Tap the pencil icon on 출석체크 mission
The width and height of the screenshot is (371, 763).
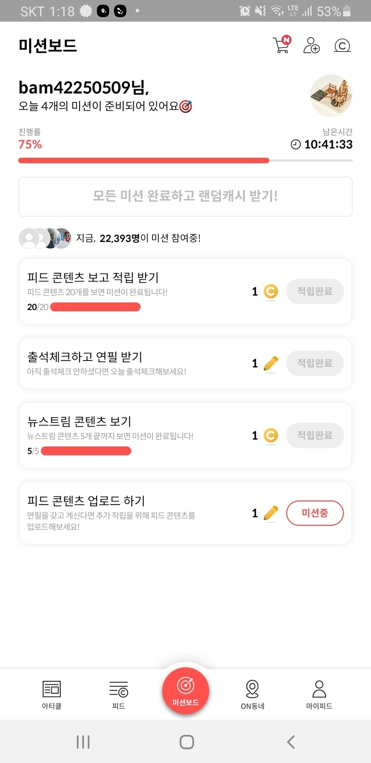270,364
